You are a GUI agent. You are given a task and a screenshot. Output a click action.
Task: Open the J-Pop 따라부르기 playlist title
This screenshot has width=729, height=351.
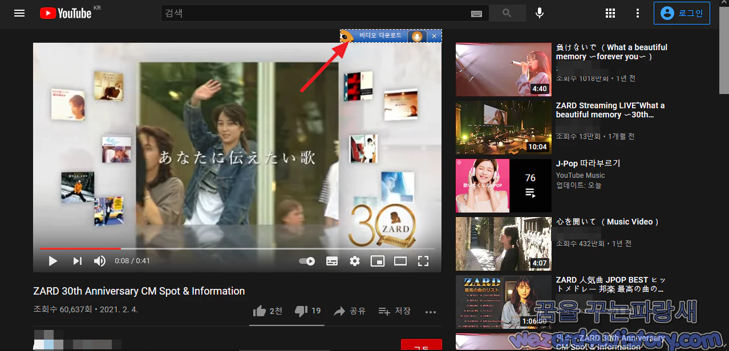[x=588, y=164]
